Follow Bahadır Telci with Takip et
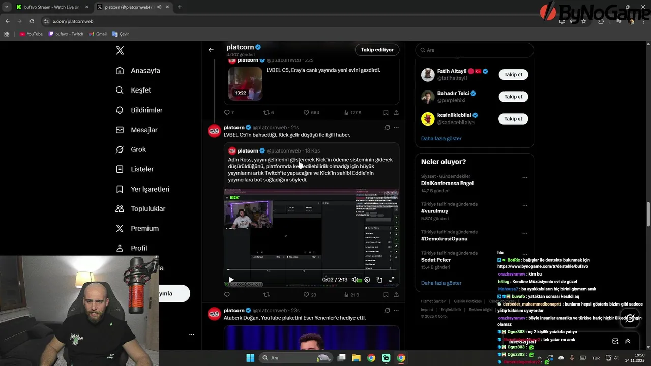The image size is (651, 366). [513, 97]
